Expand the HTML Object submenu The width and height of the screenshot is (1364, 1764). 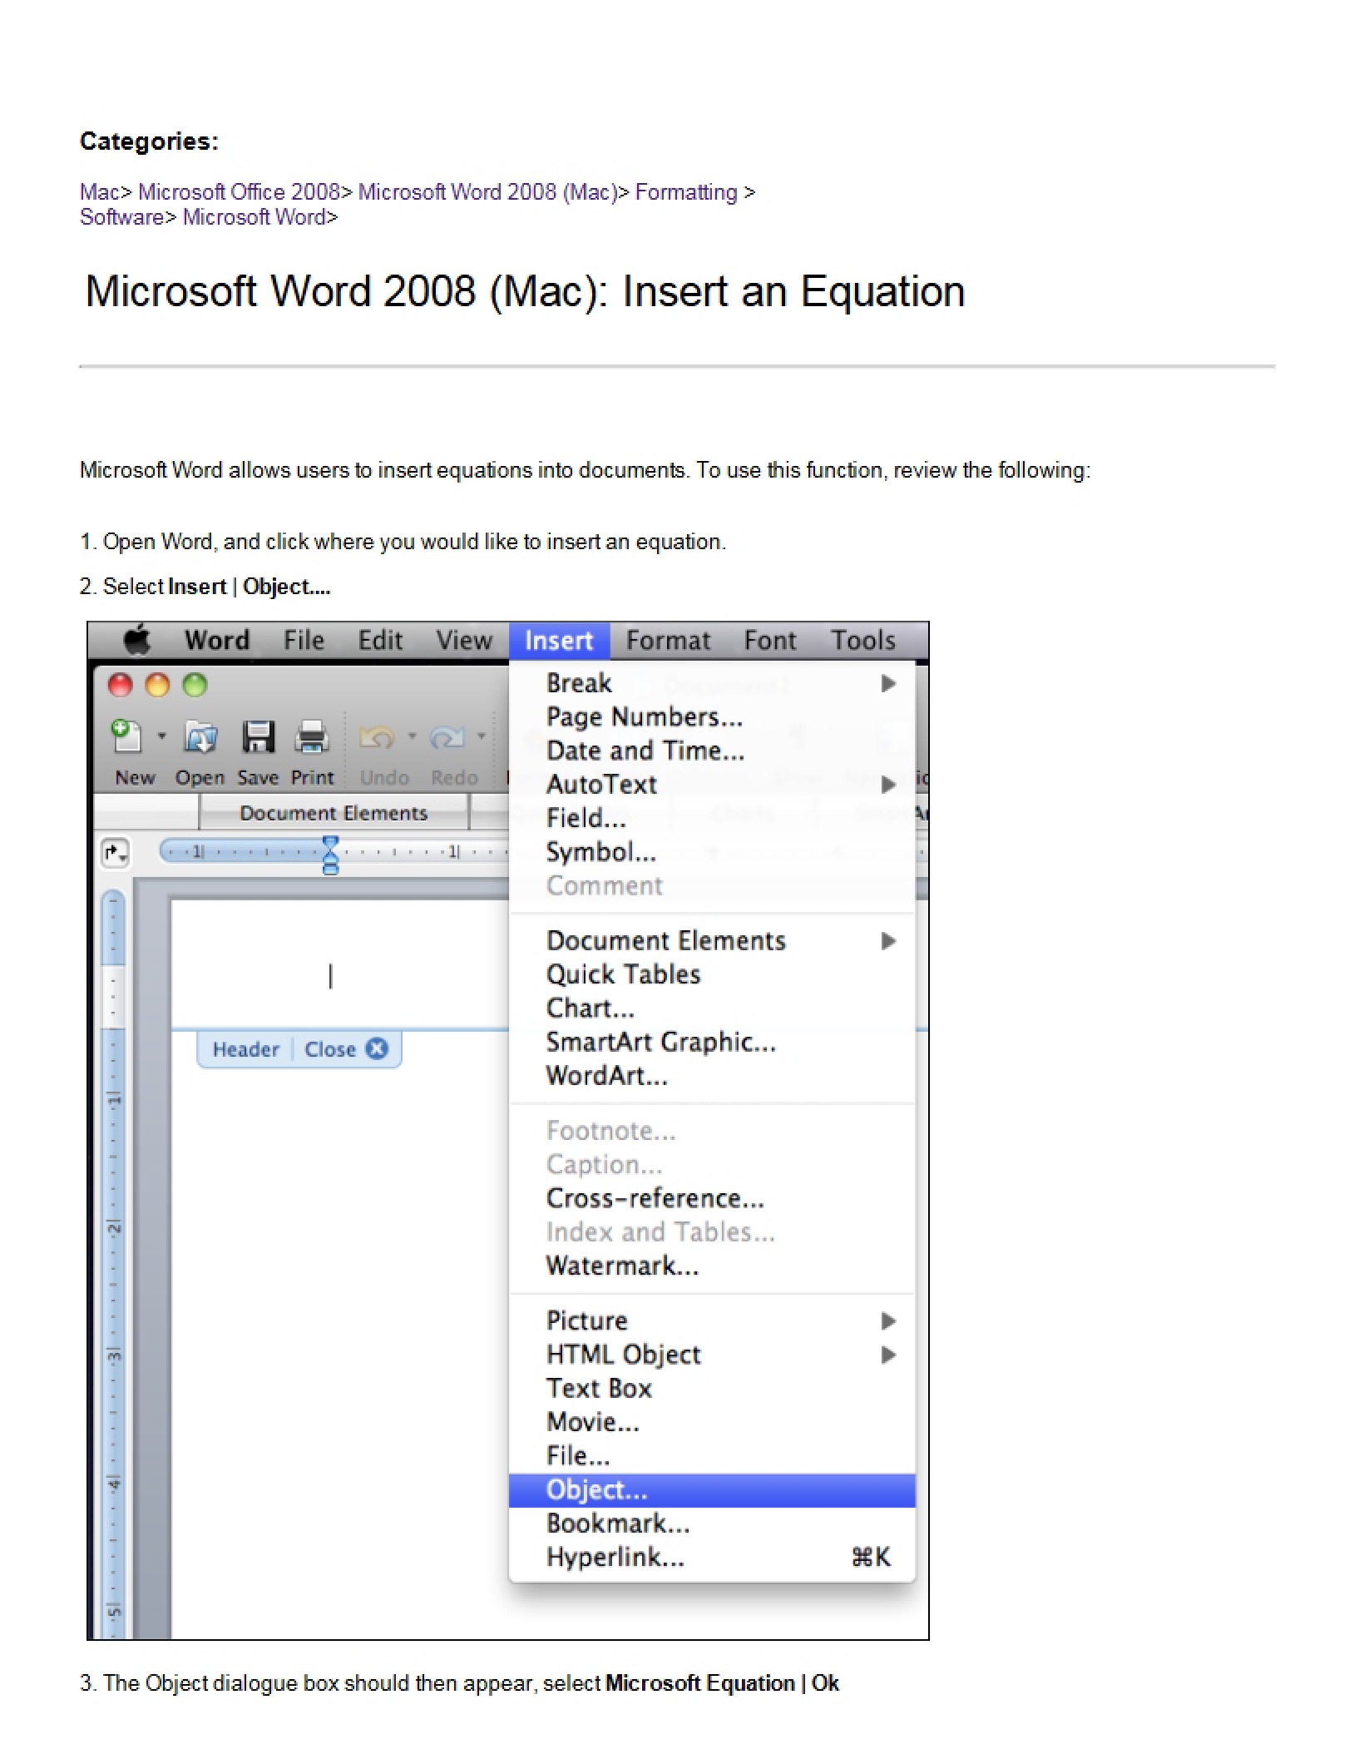[888, 1355]
